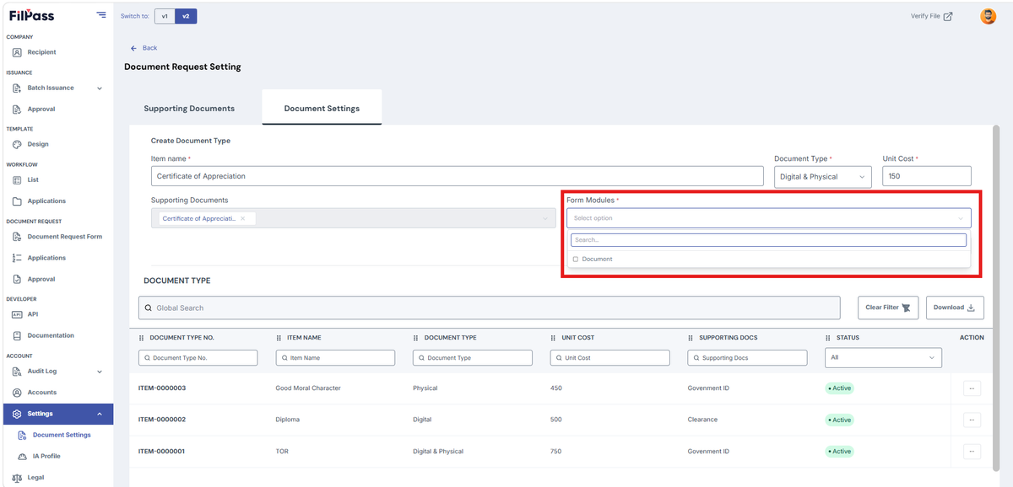1013x487 pixels.
Task: Click the Download arrow icon
Action: (x=970, y=308)
